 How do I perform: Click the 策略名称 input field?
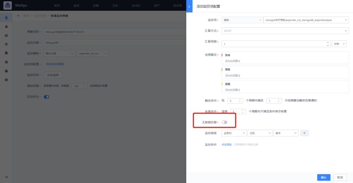click(115, 32)
